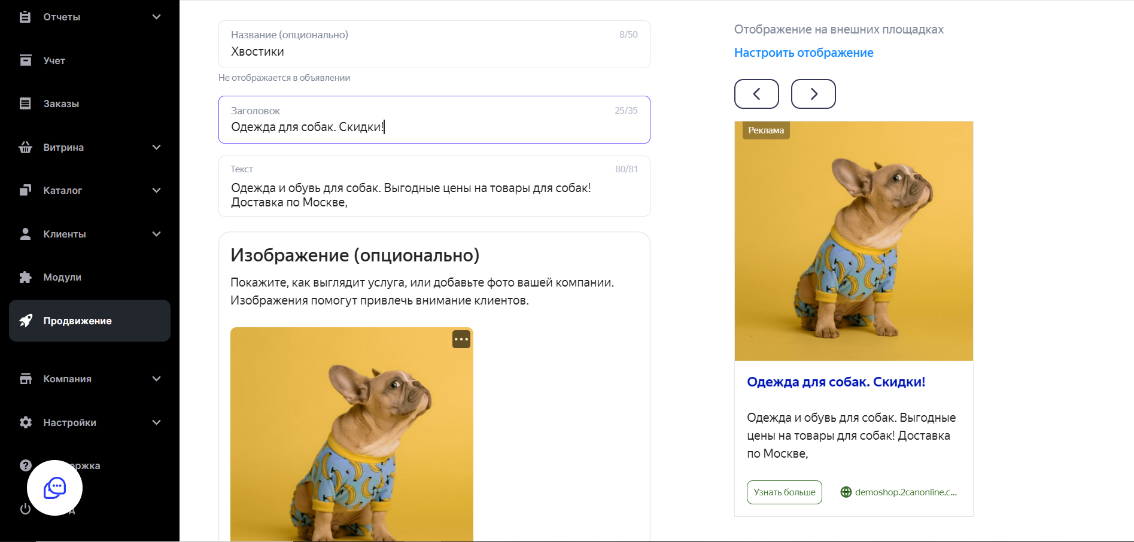Click the three-dots menu on uploaded image

(x=461, y=339)
